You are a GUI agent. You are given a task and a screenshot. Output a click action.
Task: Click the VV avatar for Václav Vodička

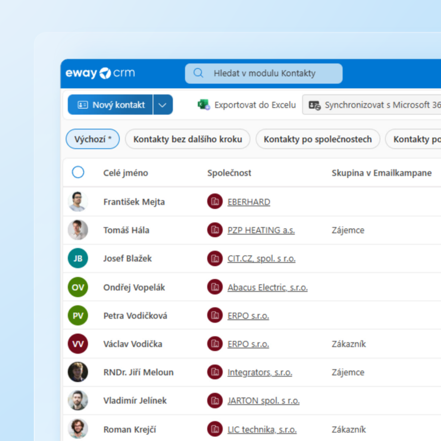coord(78,344)
